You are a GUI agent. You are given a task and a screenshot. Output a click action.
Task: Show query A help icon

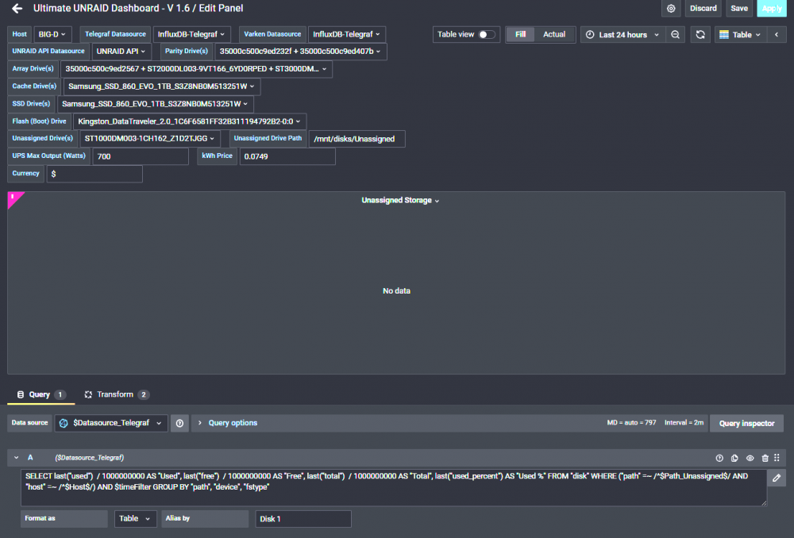point(719,458)
